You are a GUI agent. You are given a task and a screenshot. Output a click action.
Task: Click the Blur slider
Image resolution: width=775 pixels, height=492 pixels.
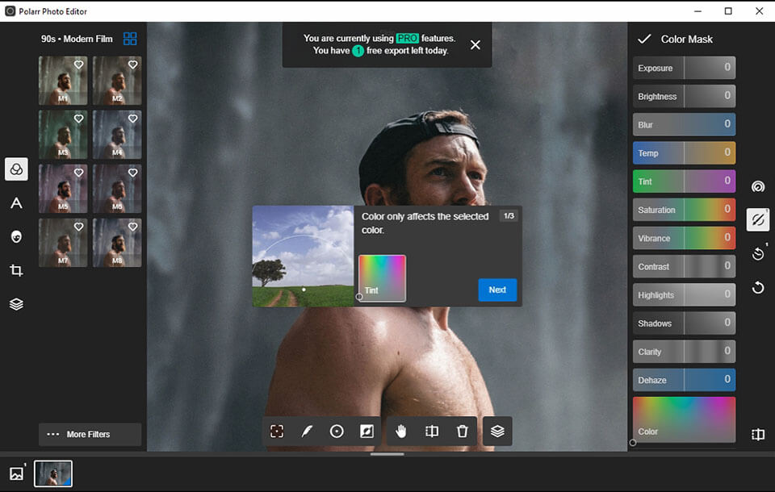coord(684,124)
